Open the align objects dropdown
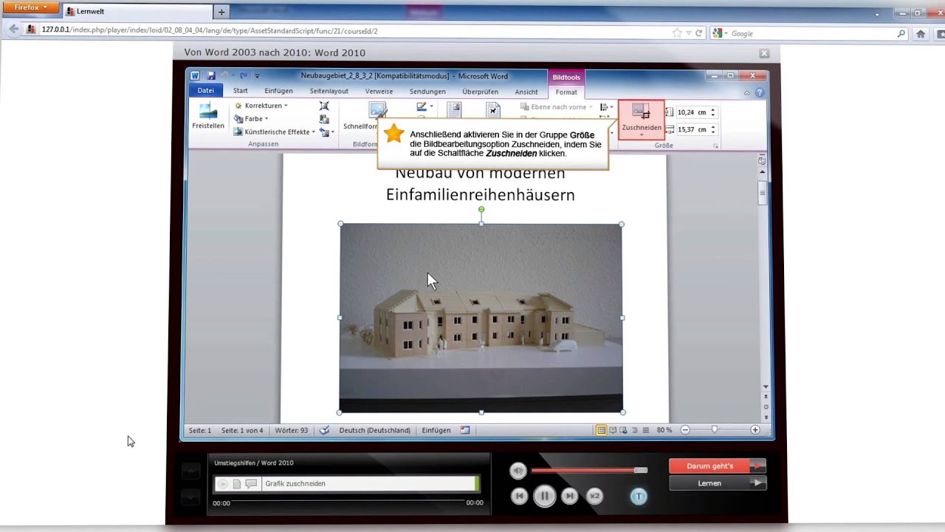The image size is (945, 532). (607, 107)
